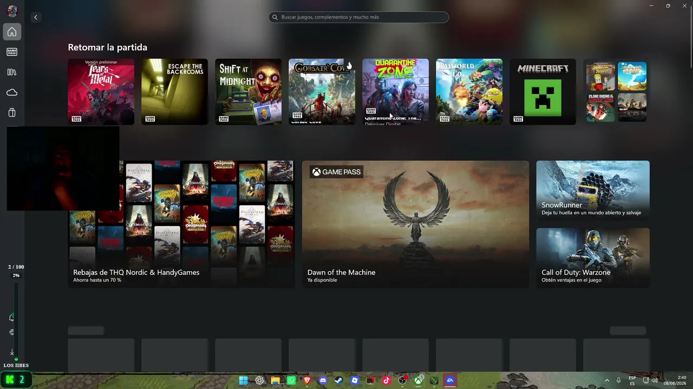The height and width of the screenshot is (389, 693).
Task: Show hidden system tray icons
Action: (607, 380)
